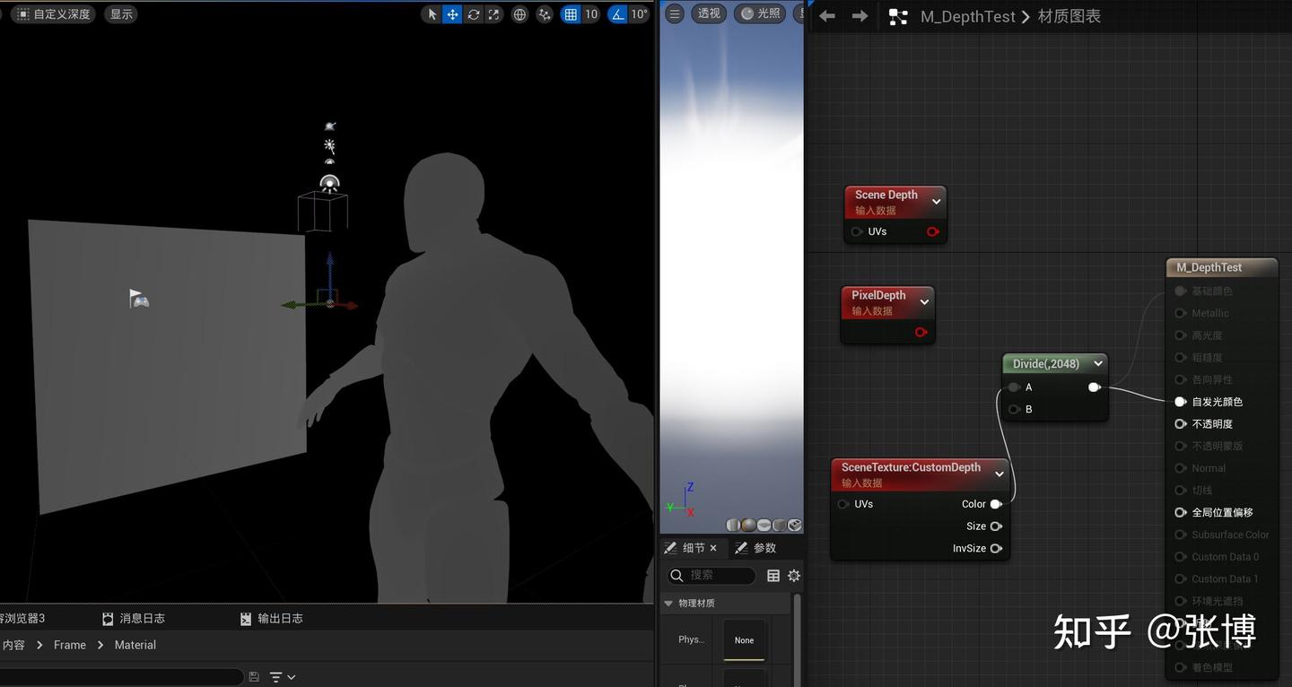
Task: Collapse the 物理材质 category section
Action: [668, 604]
